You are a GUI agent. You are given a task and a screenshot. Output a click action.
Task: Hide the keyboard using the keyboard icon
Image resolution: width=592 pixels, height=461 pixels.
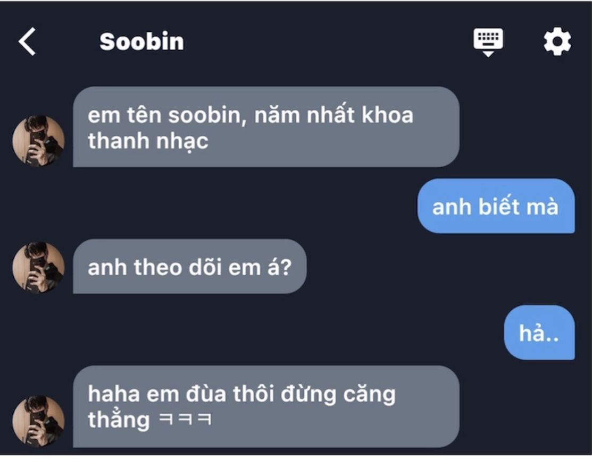click(x=488, y=42)
